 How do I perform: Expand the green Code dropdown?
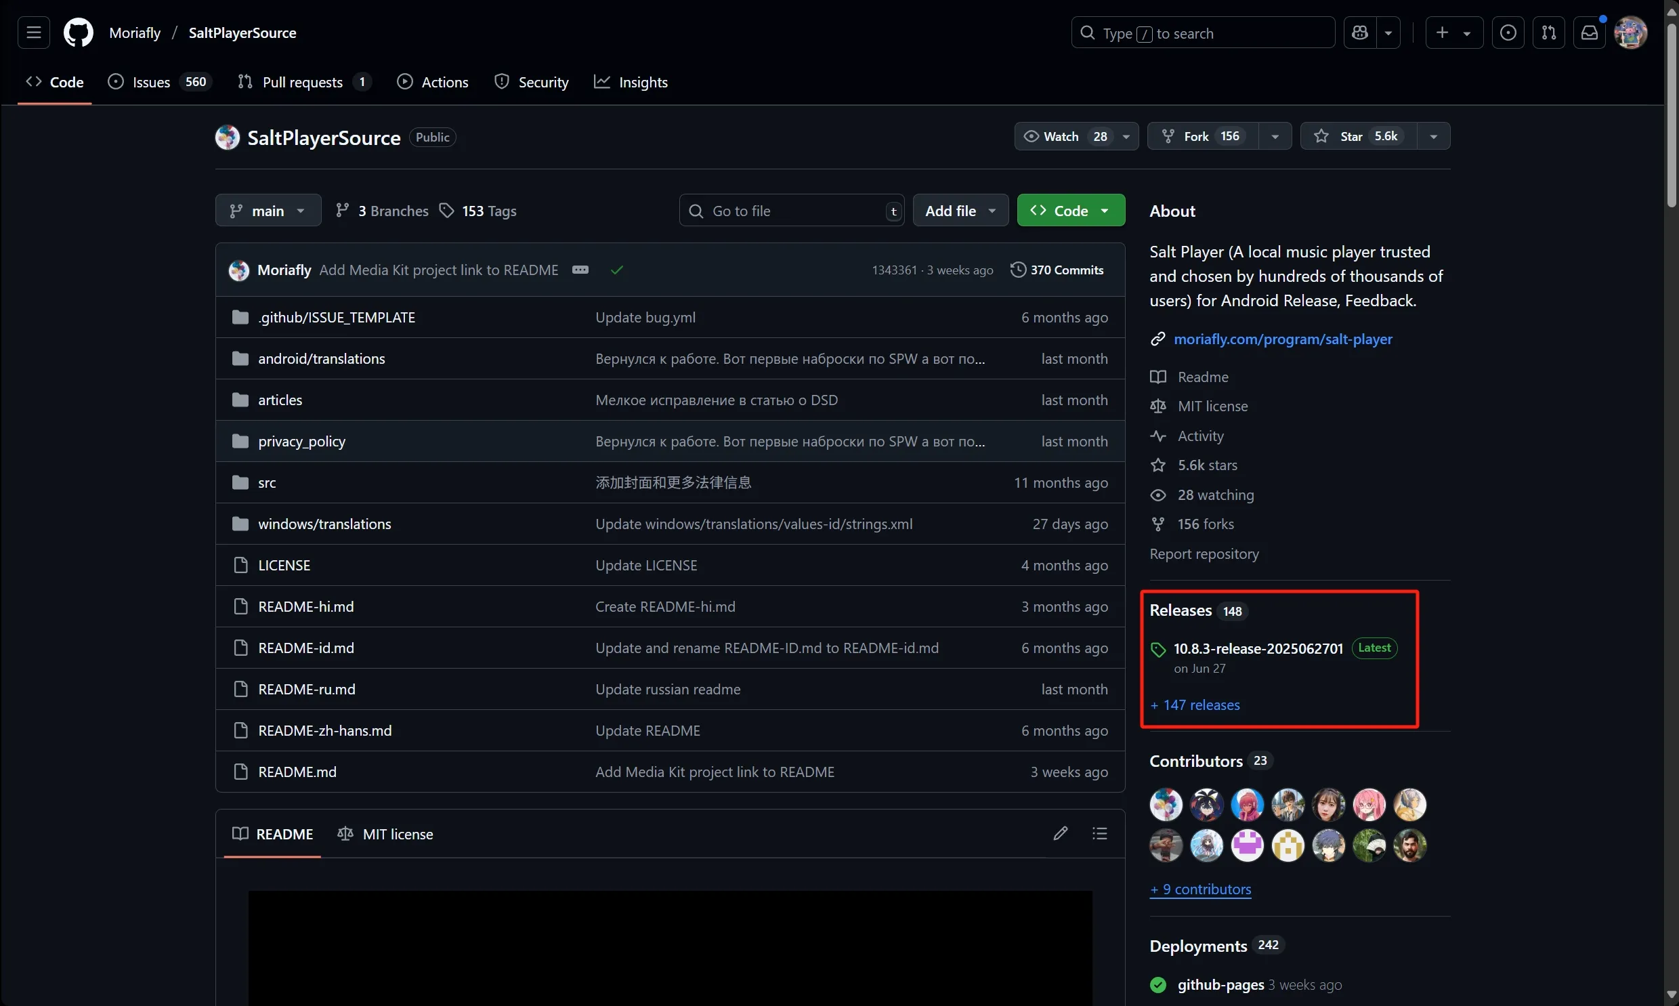[1071, 211]
